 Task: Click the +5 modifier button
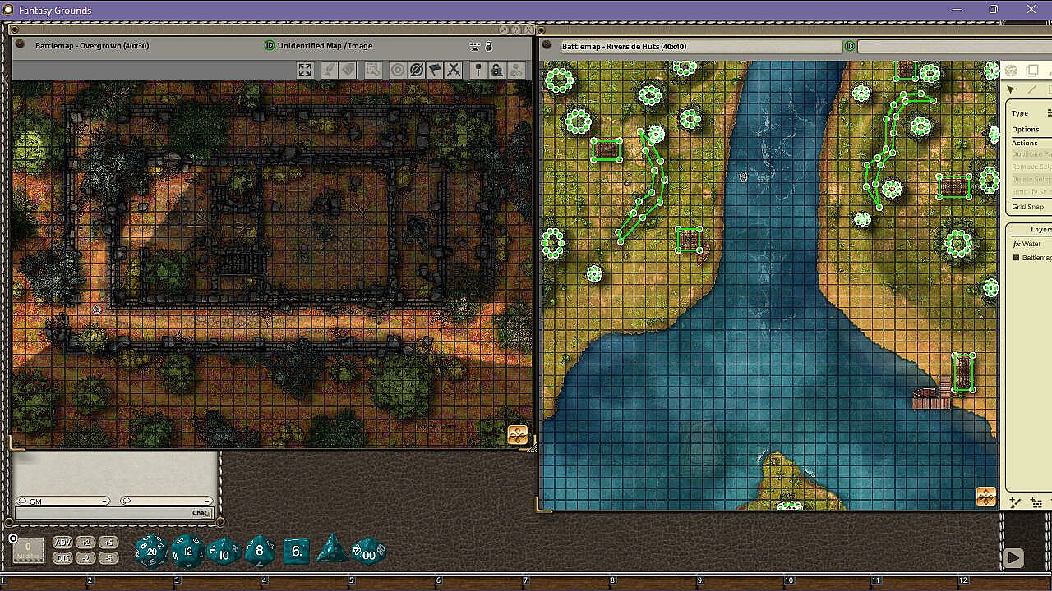pyautogui.click(x=108, y=543)
